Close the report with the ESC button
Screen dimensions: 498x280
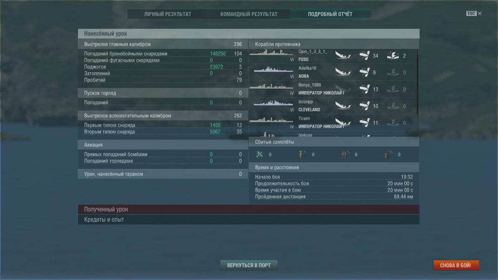point(474,14)
